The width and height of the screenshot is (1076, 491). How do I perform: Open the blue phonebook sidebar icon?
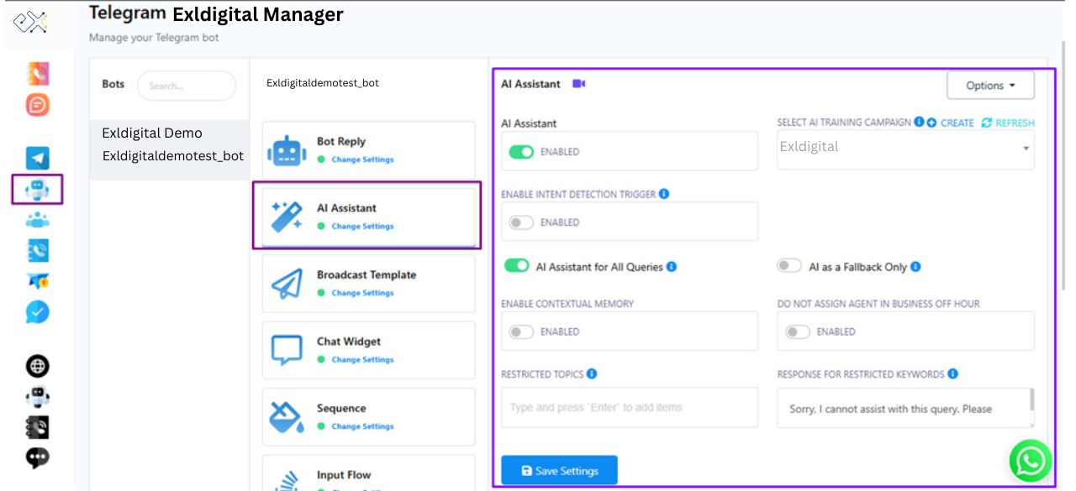click(x=37, y=250)
